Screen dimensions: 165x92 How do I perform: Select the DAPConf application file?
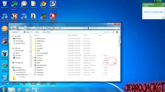coord(39,67)
